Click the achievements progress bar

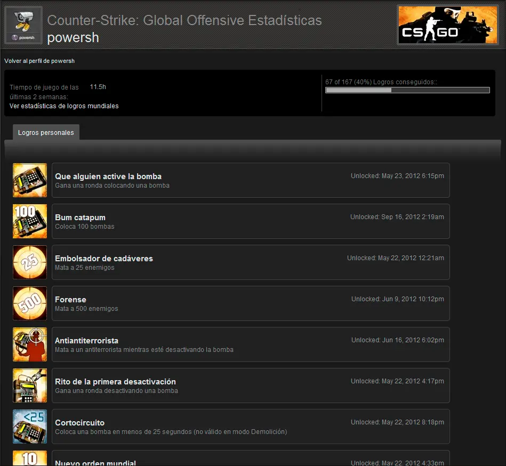407,90
